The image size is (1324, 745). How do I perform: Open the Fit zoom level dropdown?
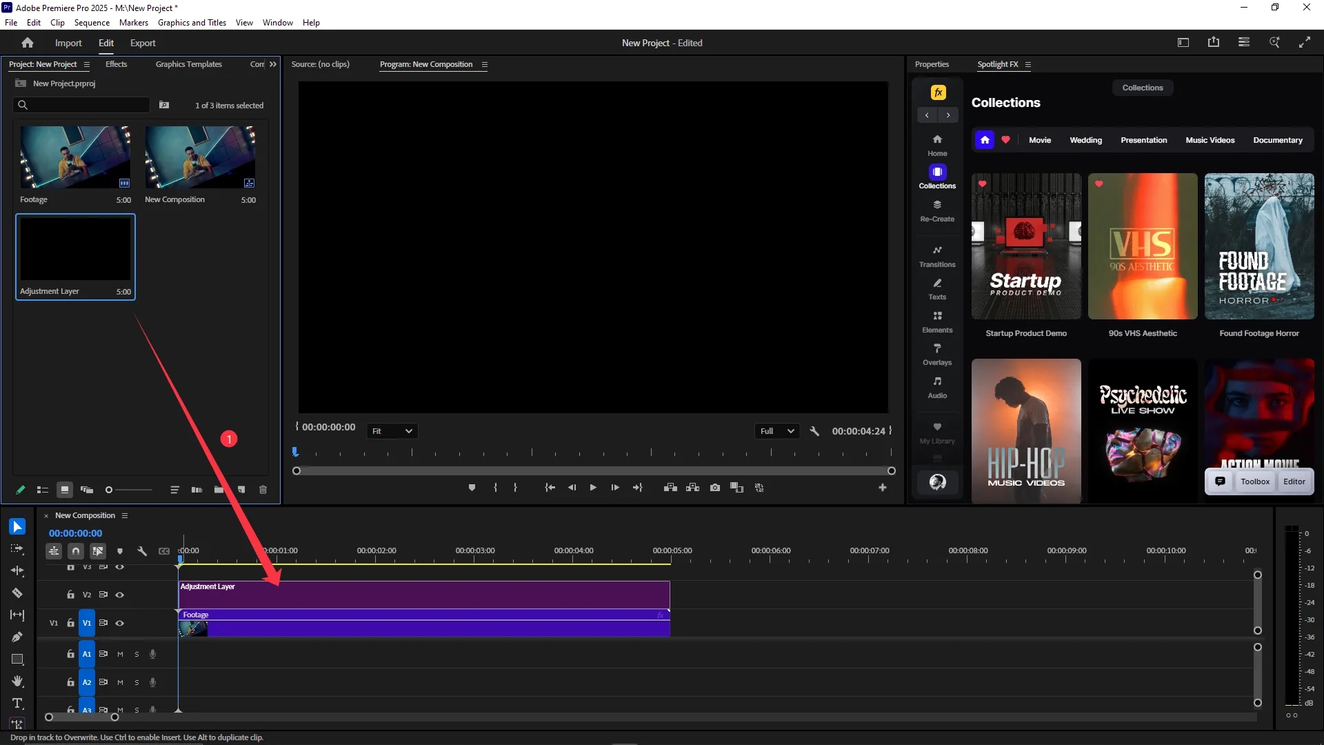click(392, 431)
